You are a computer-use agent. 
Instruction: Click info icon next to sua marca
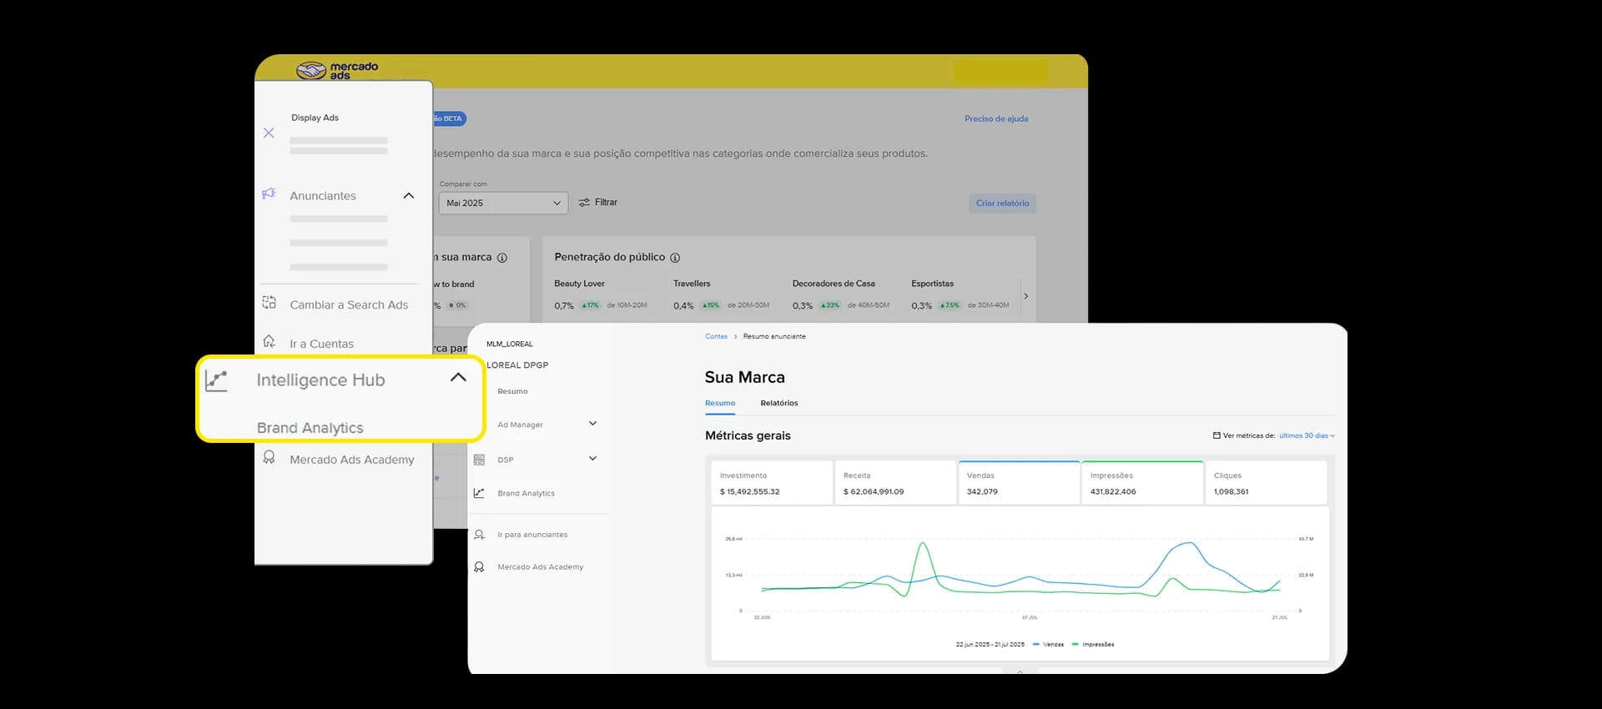pyautogui.click(x=502, y=258)
